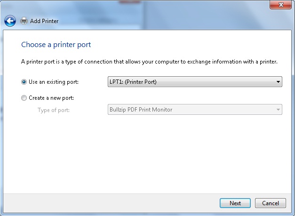The image size is (295, 216).
Task: Select the 'Use an existing port' radio button
Action: pos(24,82)
